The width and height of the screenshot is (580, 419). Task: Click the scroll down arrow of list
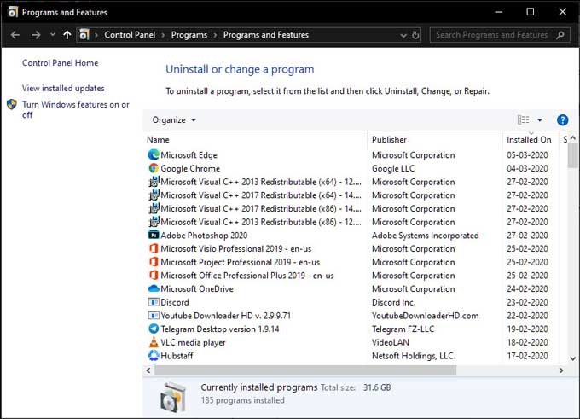pyautogui.click(x=572, y=358)
